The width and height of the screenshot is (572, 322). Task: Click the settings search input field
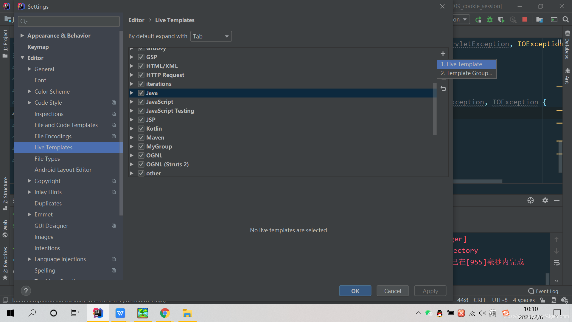69,21
